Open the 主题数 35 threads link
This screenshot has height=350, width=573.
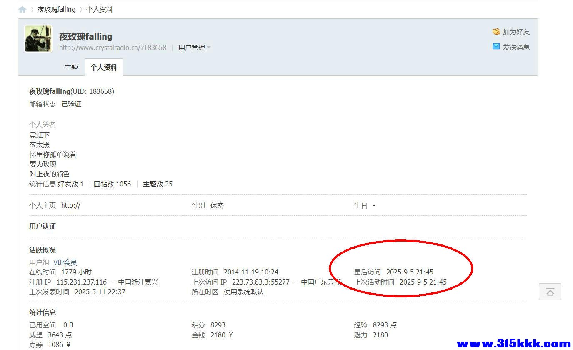click(158, 184)
